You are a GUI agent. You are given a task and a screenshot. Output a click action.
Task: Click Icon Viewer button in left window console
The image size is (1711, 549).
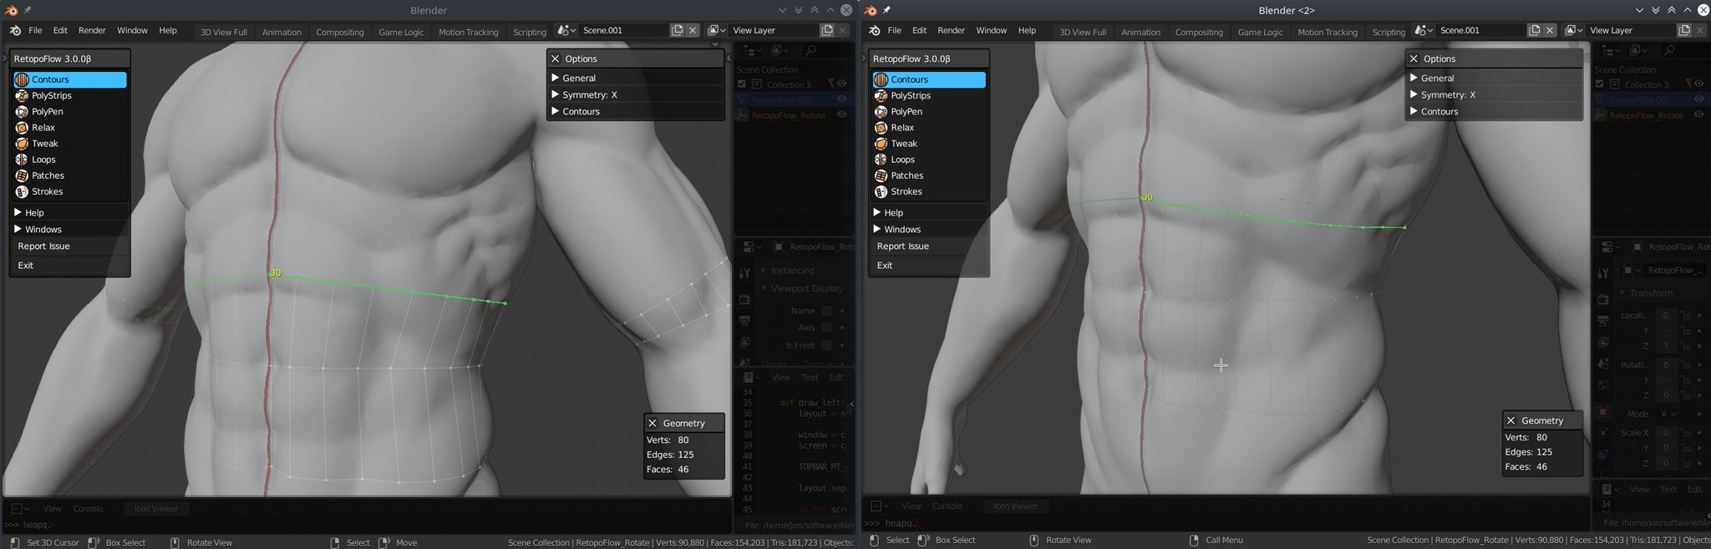pyautogui.click(x=156, y=508)
